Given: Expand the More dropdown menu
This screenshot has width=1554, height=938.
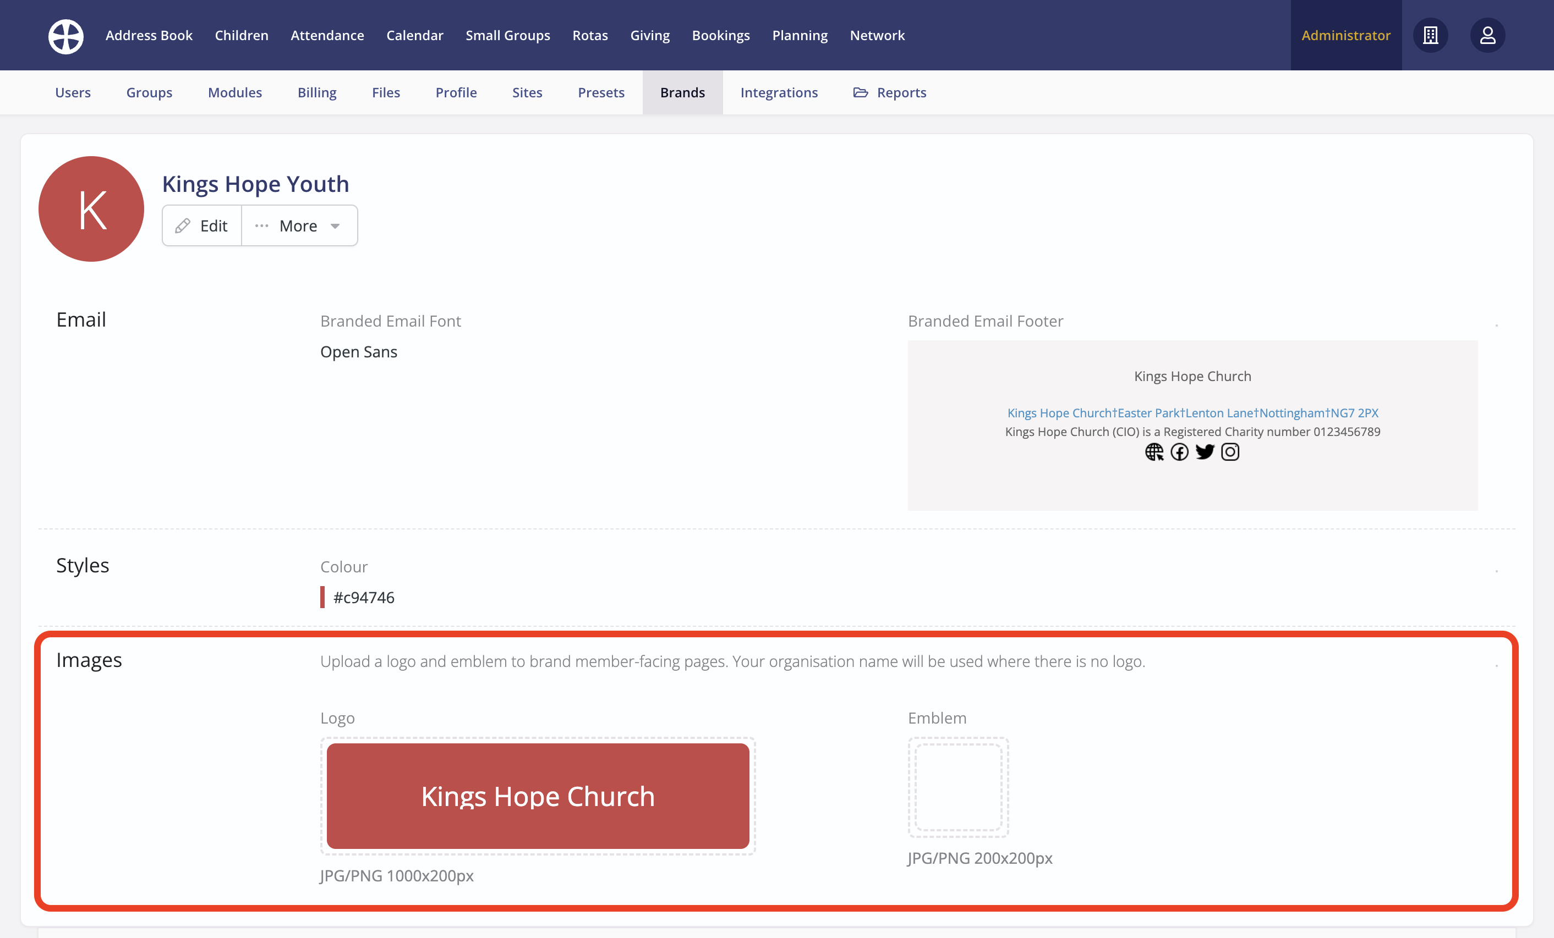Looking at the screenshot, I should [x=299, y=225].
